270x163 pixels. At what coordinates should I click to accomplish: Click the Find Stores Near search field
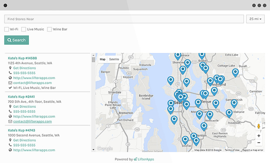tap(124, 19)
